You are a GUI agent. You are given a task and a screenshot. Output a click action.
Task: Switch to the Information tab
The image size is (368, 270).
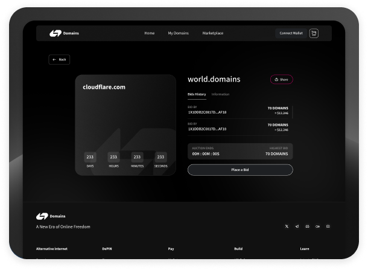click(220, 94)
